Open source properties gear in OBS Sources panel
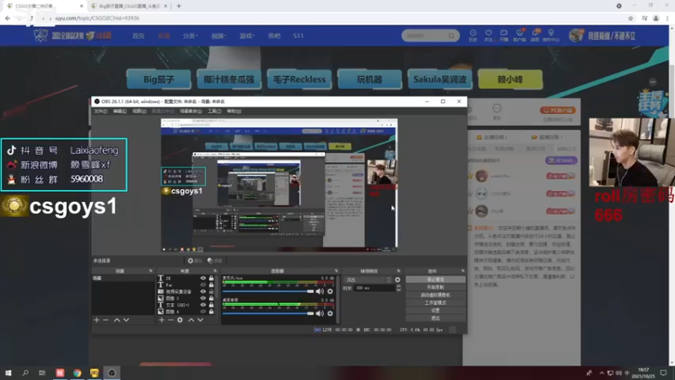 point(180,320)
